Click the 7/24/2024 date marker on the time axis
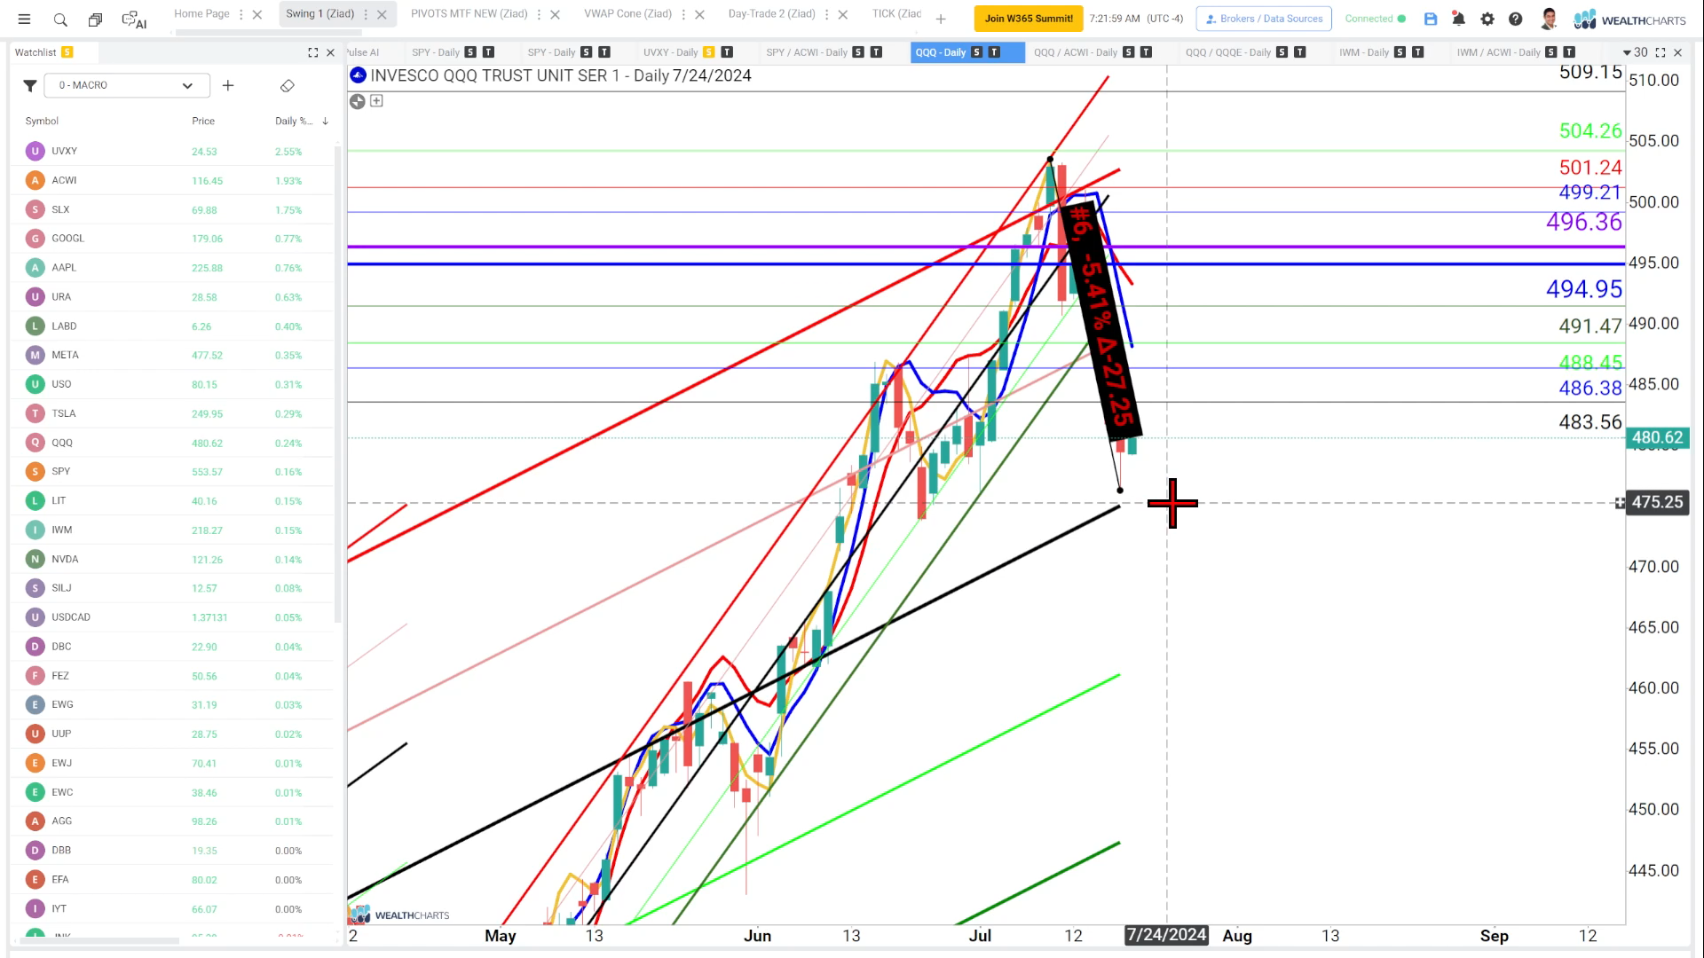The image size is (1704, 958). click(x=1166, y=935)
